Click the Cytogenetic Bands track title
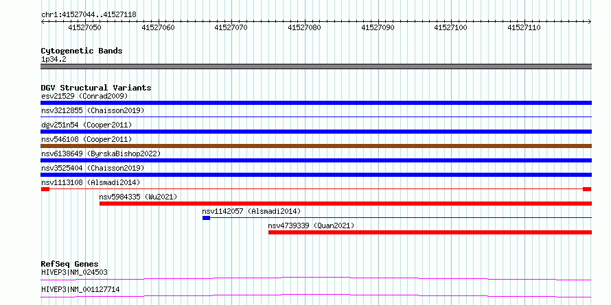This screenshot has height=305, width=611. click(x=82, y=51)
